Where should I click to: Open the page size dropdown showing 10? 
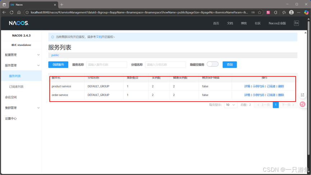(231, 105)
